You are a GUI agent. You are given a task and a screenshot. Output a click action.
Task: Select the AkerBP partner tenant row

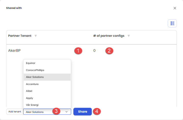click(91, 51)
